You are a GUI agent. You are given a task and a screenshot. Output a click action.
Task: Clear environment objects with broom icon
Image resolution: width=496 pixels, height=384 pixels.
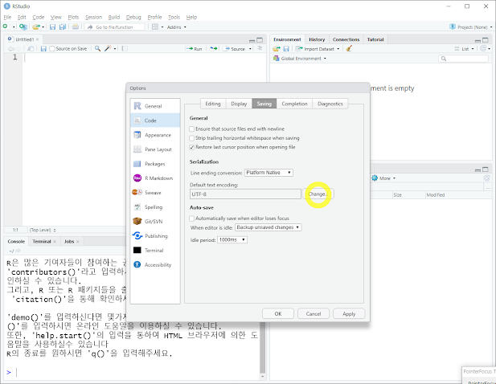pos(349,48)
